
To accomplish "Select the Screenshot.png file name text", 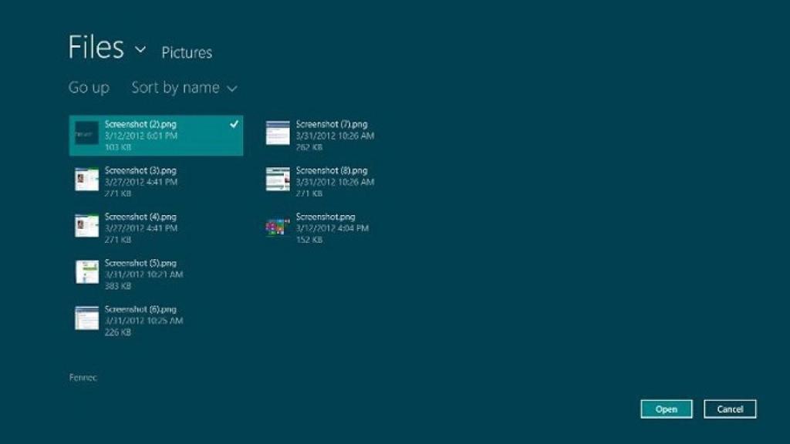I will [325, 217].
